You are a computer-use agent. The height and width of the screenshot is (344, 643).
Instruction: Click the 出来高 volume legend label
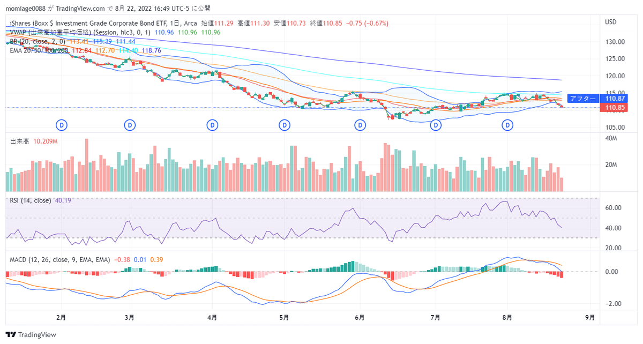click(x=20, y=141)
